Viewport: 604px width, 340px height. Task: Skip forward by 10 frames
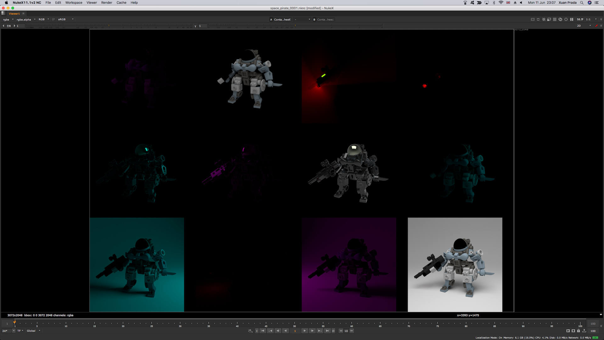click(x=352, y=331)
